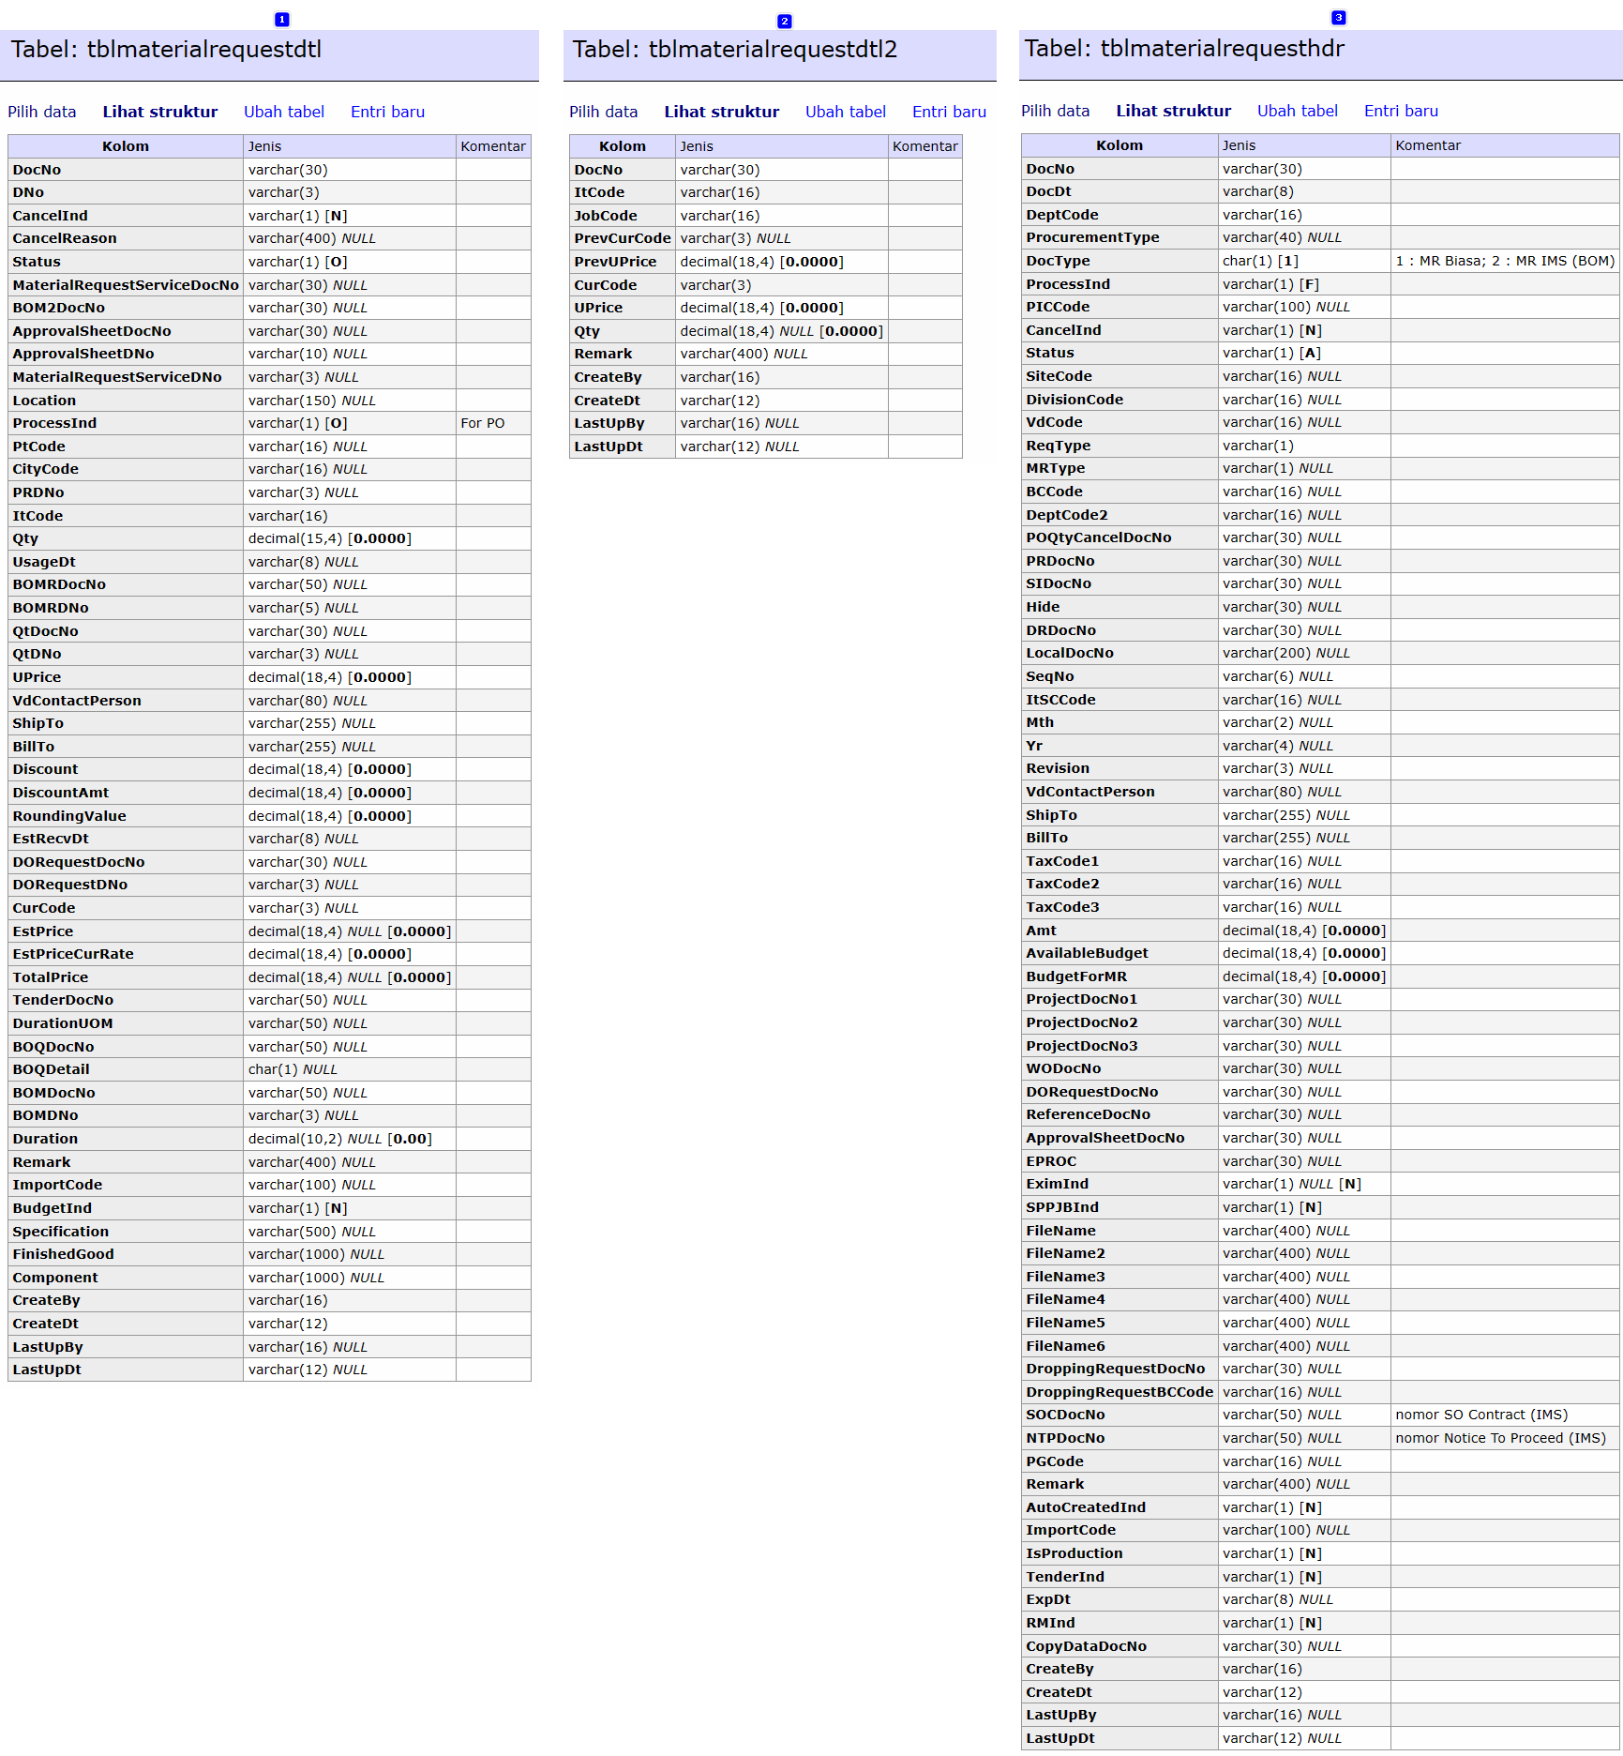The height and width of the screenshot is (1756, 1623).
Task: Click the 'Tabel: tblmaterialrequestdtl2' heading
Action: pyautogui.click(x=735, y=50)
